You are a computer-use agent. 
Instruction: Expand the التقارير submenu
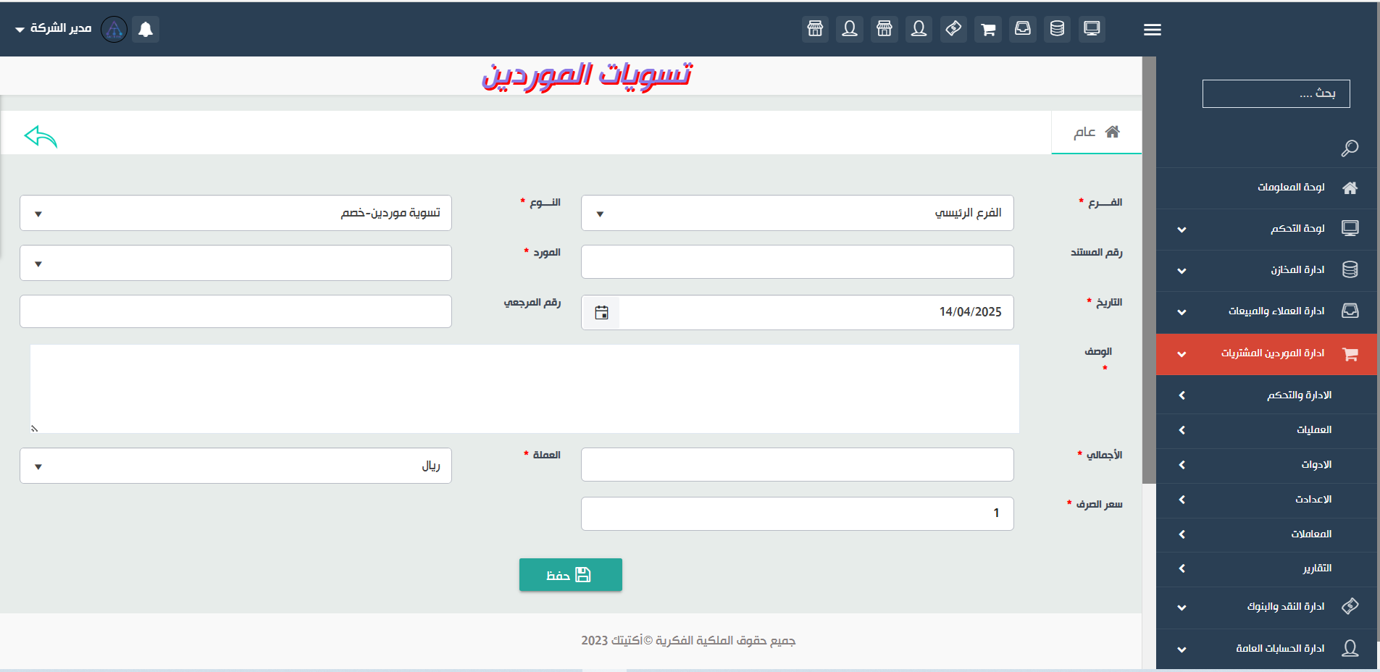click(1266, 568)
